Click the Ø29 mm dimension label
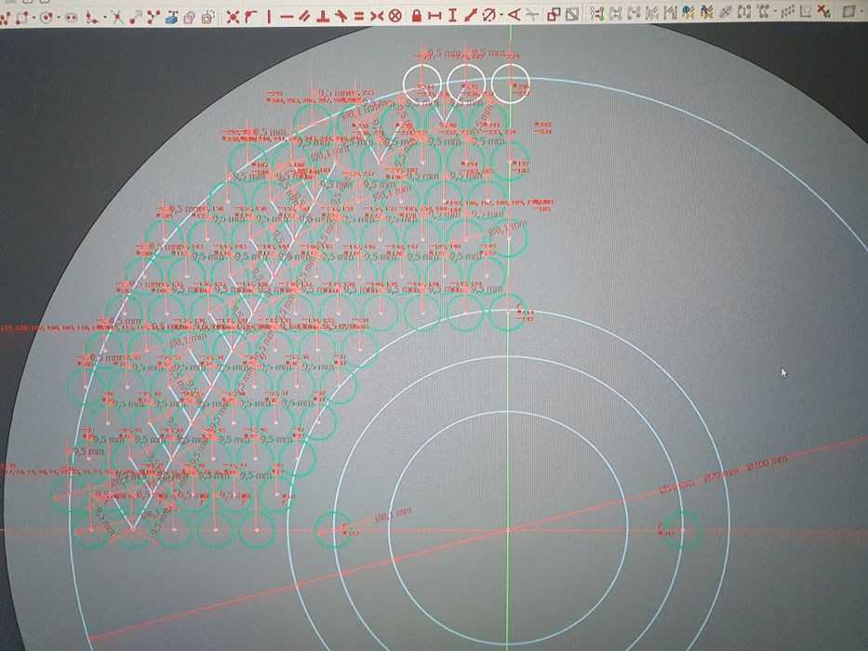Screen dimensions: 868x651 point(721,474)
